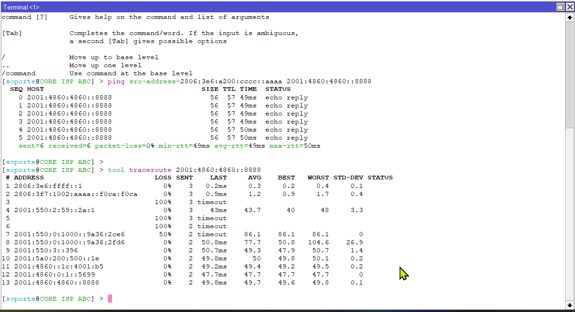Click the Terminal <1> title bar

tap(236, 7)
